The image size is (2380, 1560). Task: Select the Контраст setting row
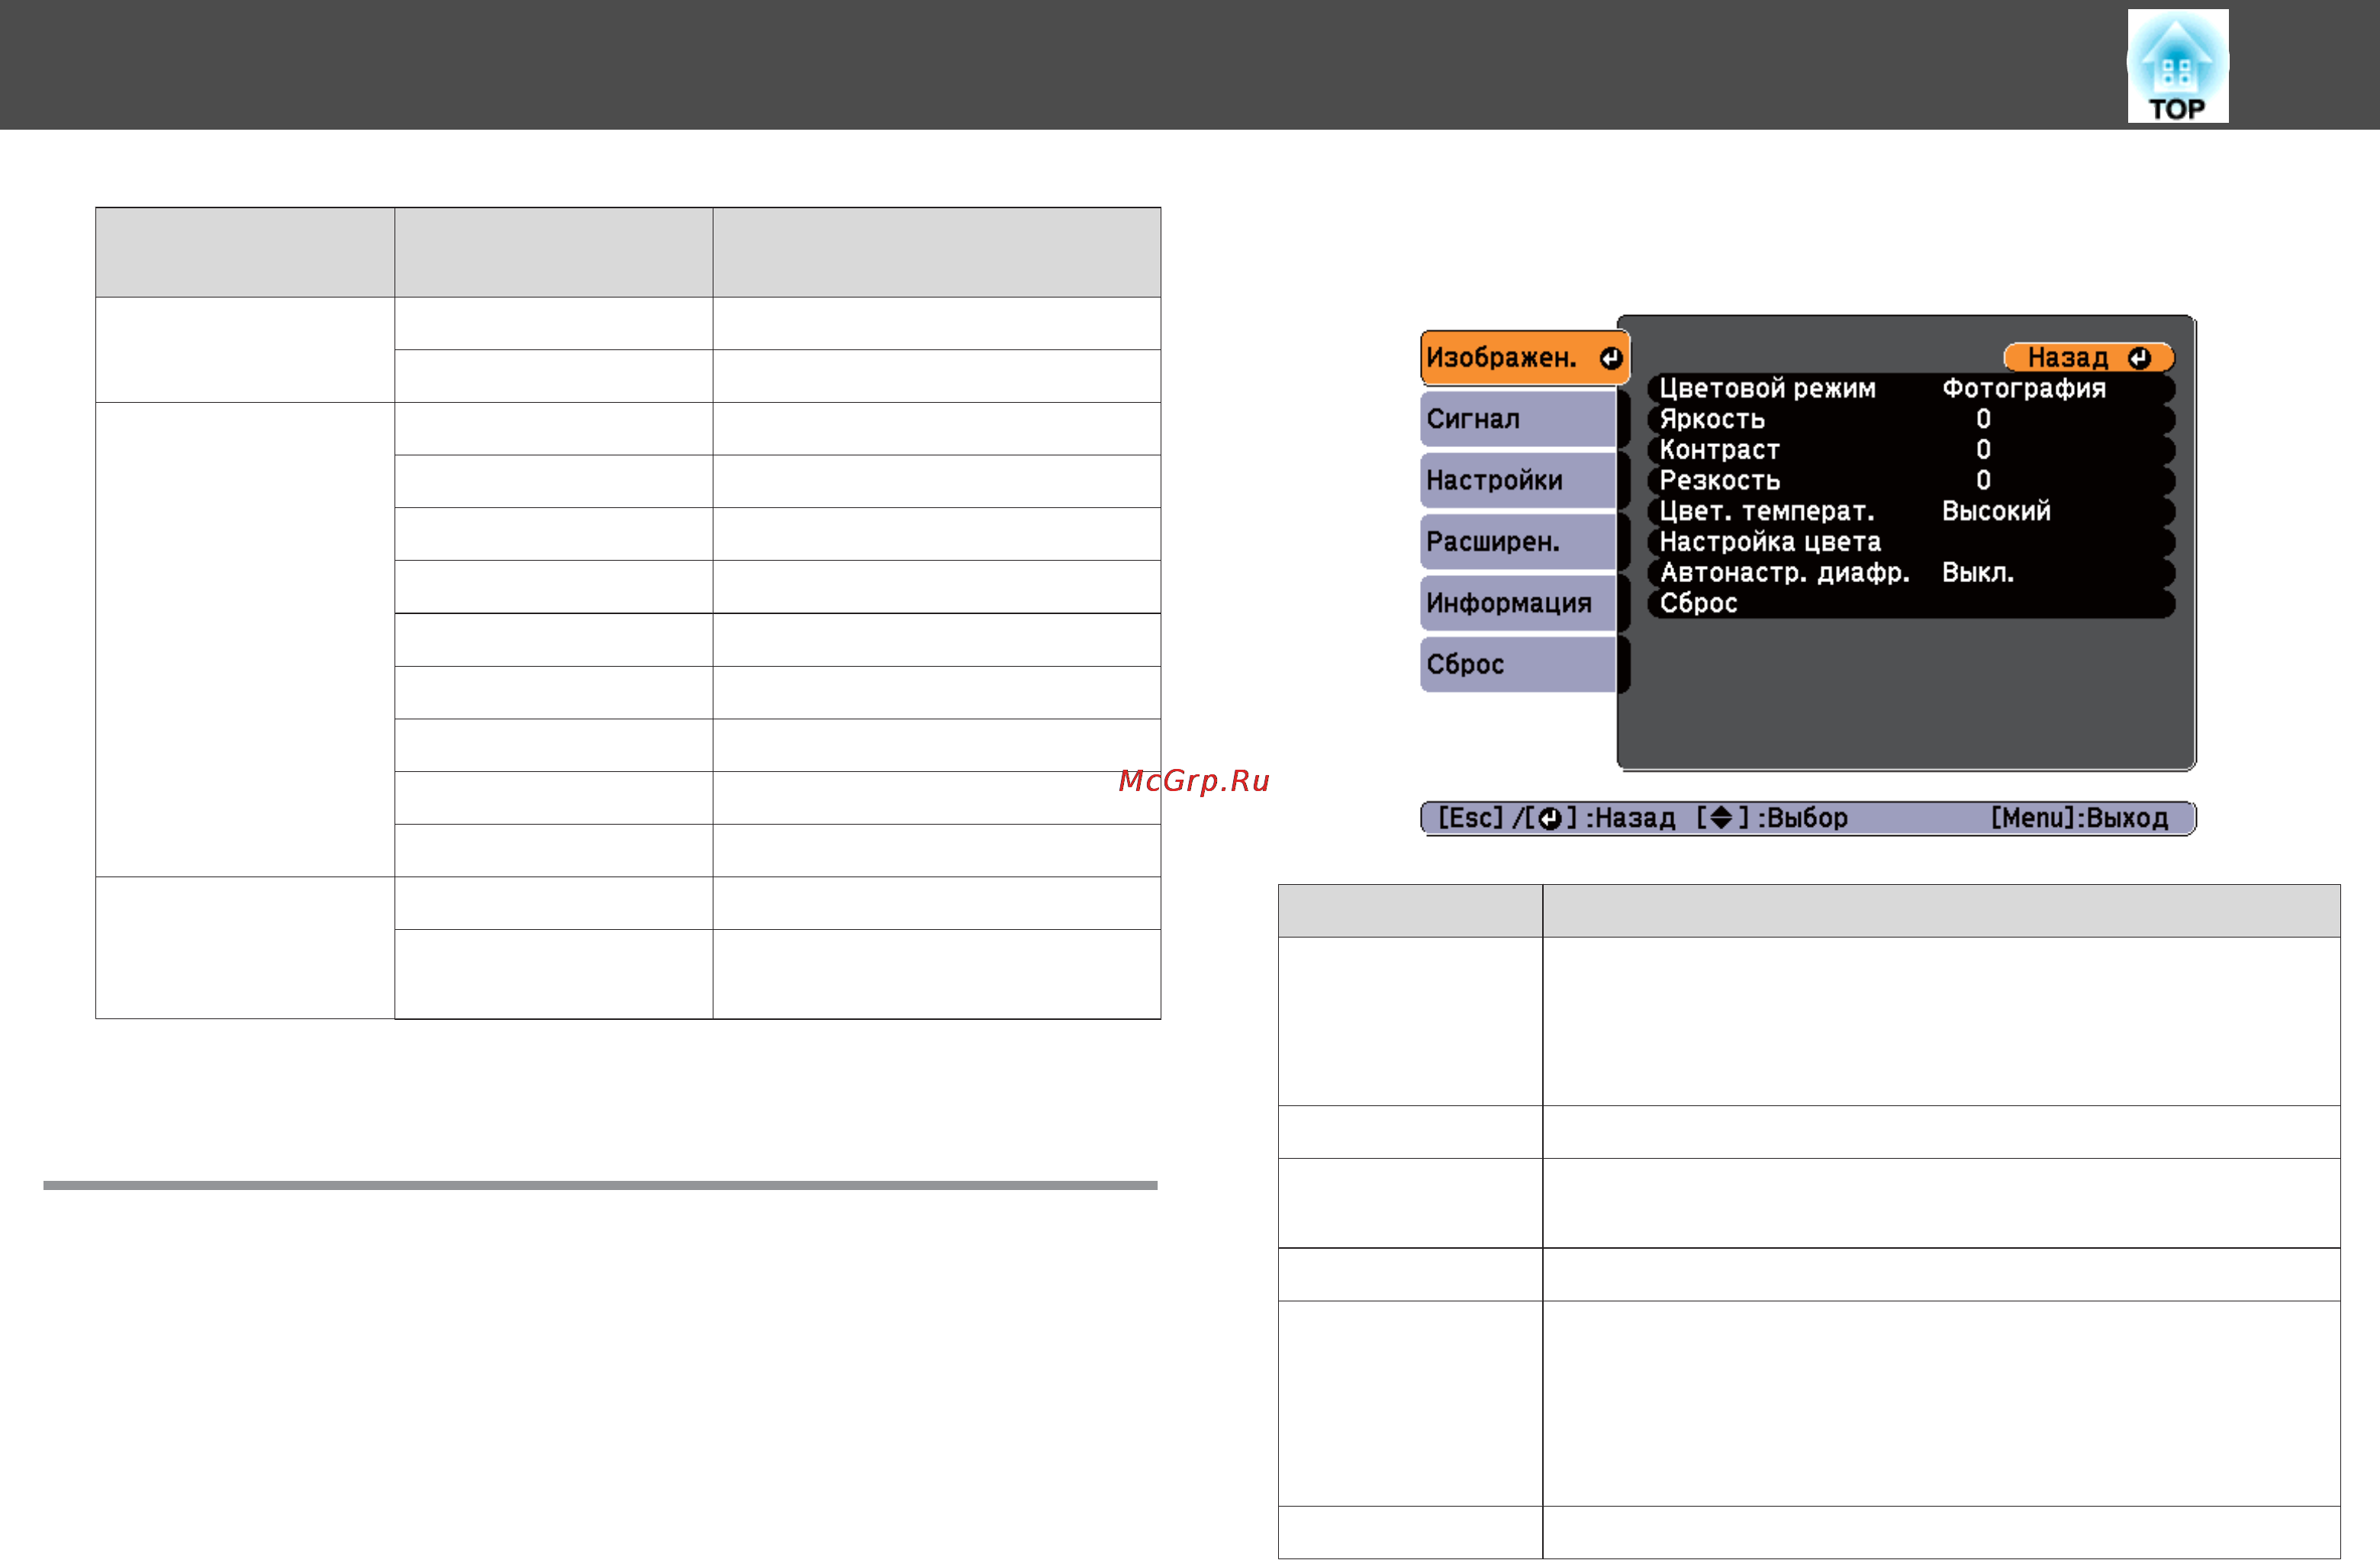(1911, 450)
